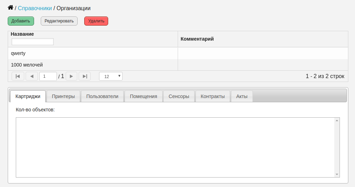This screenshot has width=355, height=187.
Task: Show the Акты tab
Action: 242,96
